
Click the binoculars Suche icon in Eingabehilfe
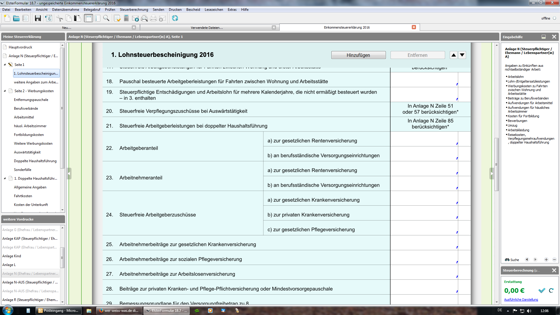tap(507, 260)
